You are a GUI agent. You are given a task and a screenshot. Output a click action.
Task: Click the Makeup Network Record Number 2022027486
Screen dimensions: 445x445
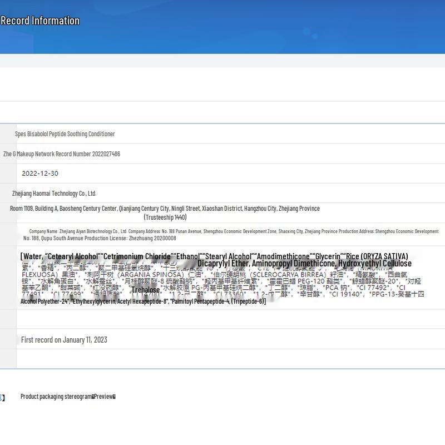pyautogui.click(x=61, y=154)
